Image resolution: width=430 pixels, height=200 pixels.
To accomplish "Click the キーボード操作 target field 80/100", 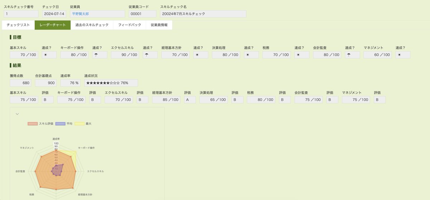I will [75, 55].
